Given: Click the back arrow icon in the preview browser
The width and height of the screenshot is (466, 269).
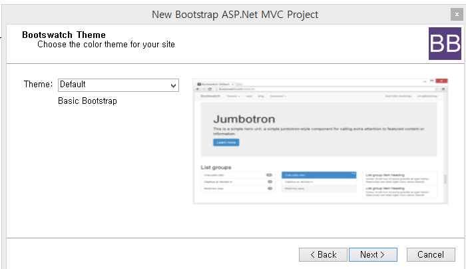Looking at the screenshot, I should 198,89.
